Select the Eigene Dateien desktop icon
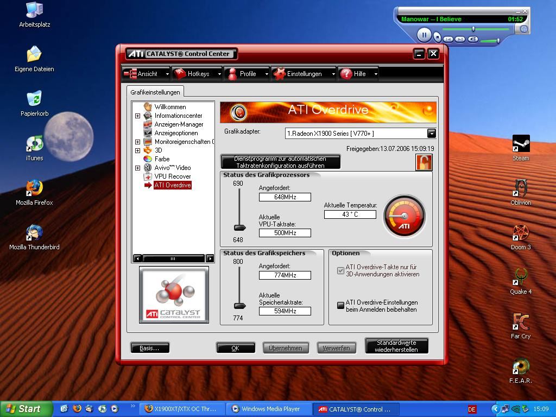The height and width of the screenshot is (417, 556). [x=34, y=59]
